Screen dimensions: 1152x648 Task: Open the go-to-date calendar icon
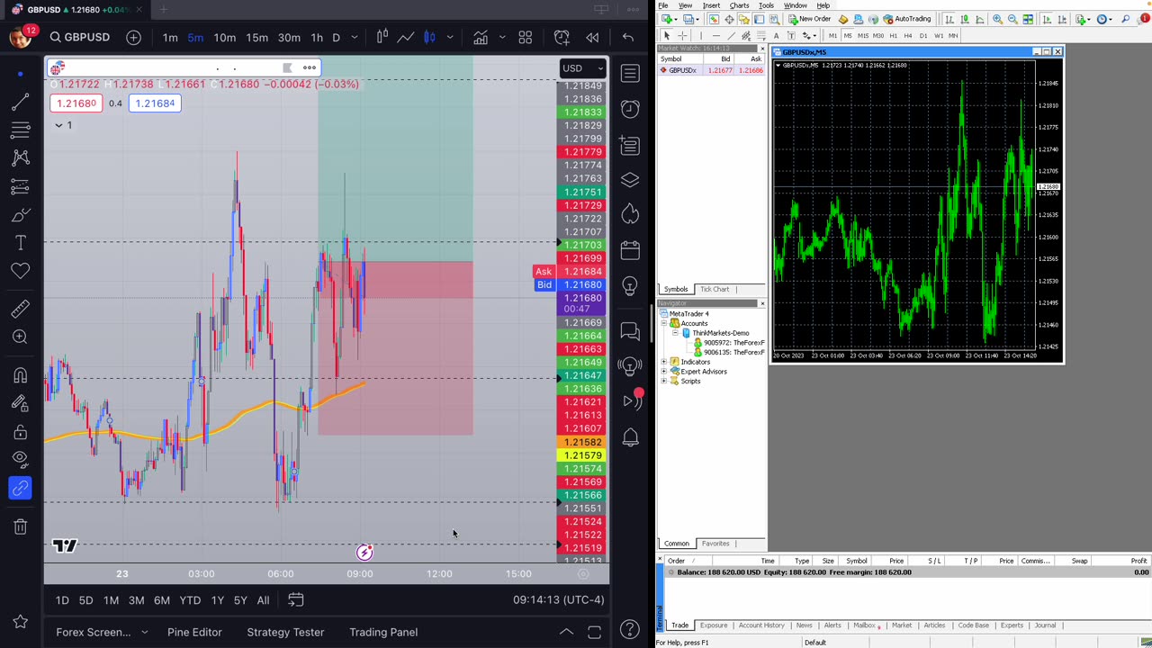(295, 600)
